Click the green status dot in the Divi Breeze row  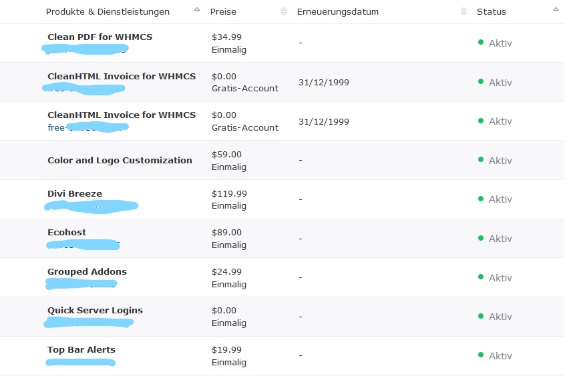[x=480, y=198]
